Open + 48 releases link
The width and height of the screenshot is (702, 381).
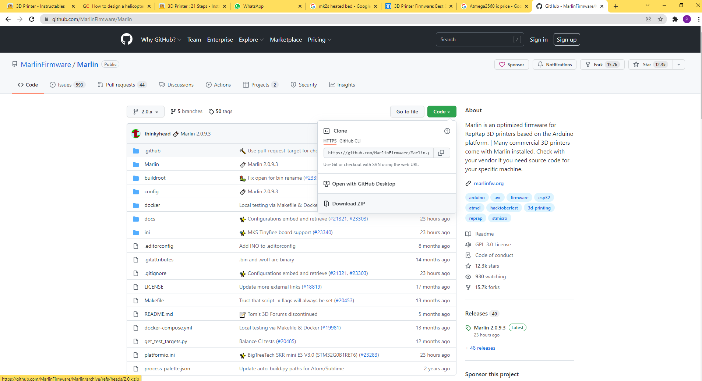point(480,348)
